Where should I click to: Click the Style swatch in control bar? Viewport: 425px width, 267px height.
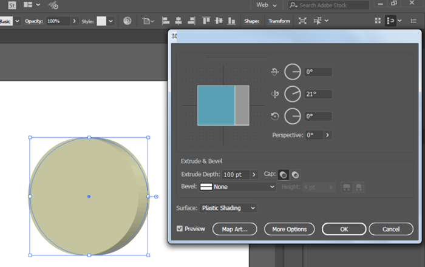[101, 21]
